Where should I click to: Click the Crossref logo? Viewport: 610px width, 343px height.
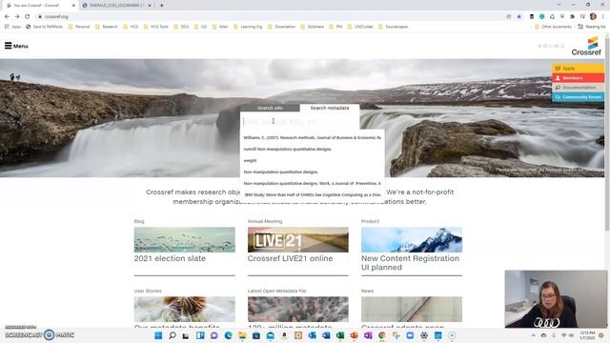(x=586, y=46)
